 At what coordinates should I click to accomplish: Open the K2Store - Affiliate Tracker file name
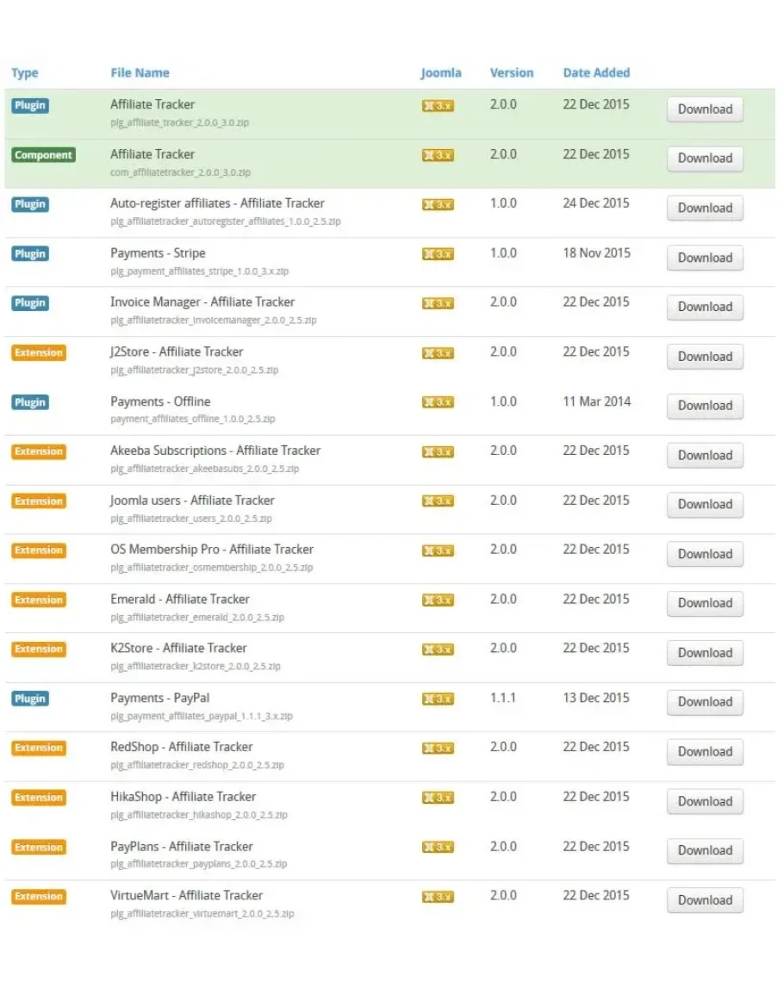pyautogui.click(x=178, y=649)
